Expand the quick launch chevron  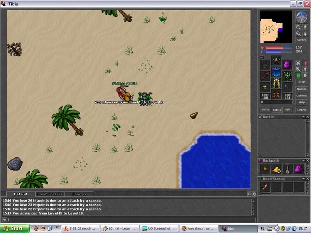coord(57,227)
